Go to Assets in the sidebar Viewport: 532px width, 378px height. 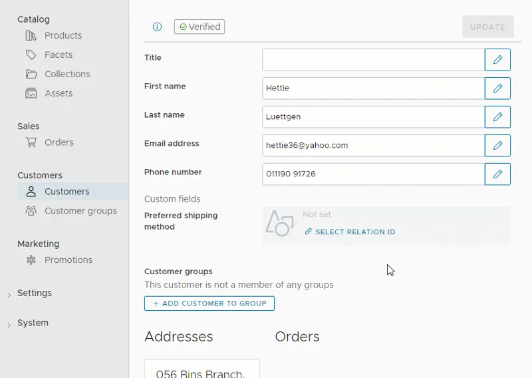pyautogui.click(x=59, y=93)
